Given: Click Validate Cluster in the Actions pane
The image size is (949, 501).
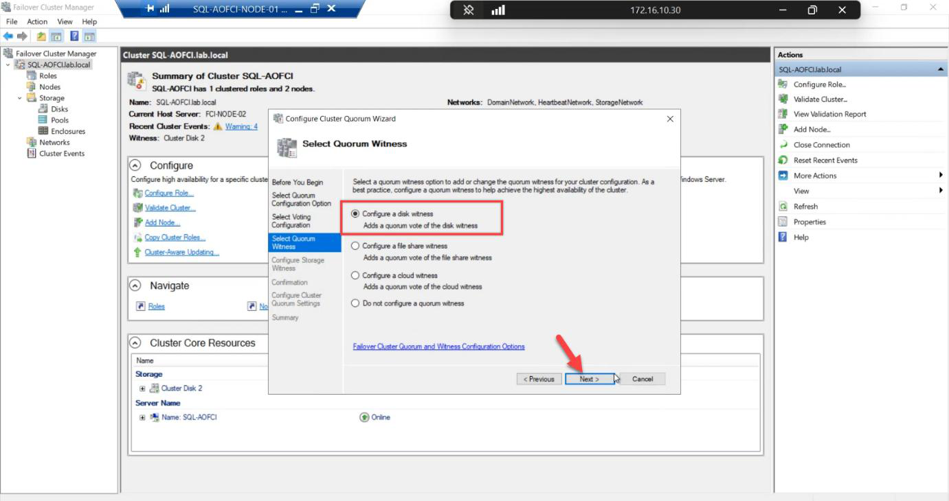Looking at the screenshot, I should point(820,99).
